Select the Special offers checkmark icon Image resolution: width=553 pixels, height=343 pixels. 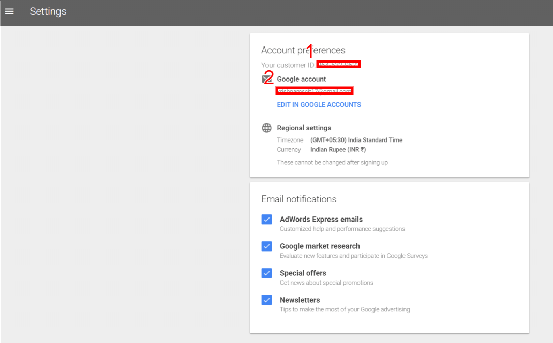point(266,273)
